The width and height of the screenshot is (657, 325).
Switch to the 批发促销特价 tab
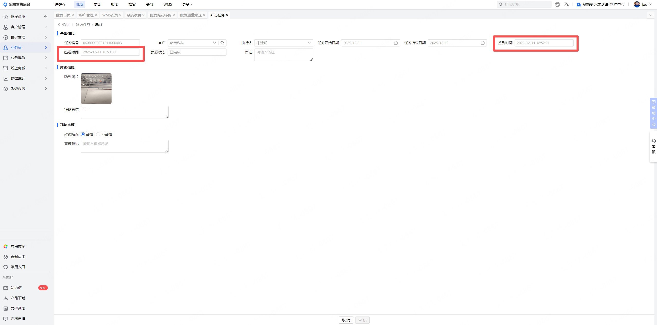(160, 15)
